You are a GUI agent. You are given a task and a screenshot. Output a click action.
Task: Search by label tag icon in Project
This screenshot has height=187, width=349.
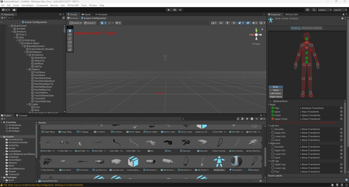click(247, 119)
